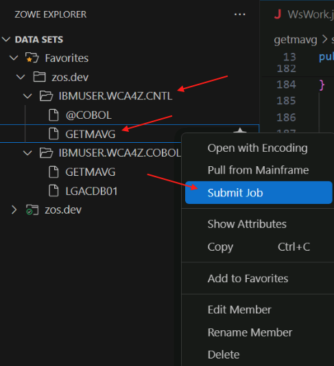The image size is (334, 366).
Task: Click line number 184 in the editor
Action: pyautogui.click(x=286, y=84)
